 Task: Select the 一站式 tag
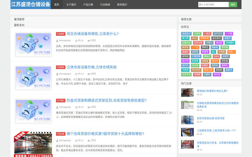[207, 34]
